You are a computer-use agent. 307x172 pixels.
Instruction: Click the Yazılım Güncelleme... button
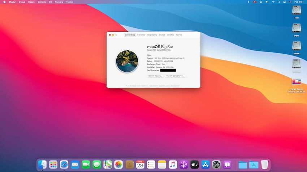point(175,76)
